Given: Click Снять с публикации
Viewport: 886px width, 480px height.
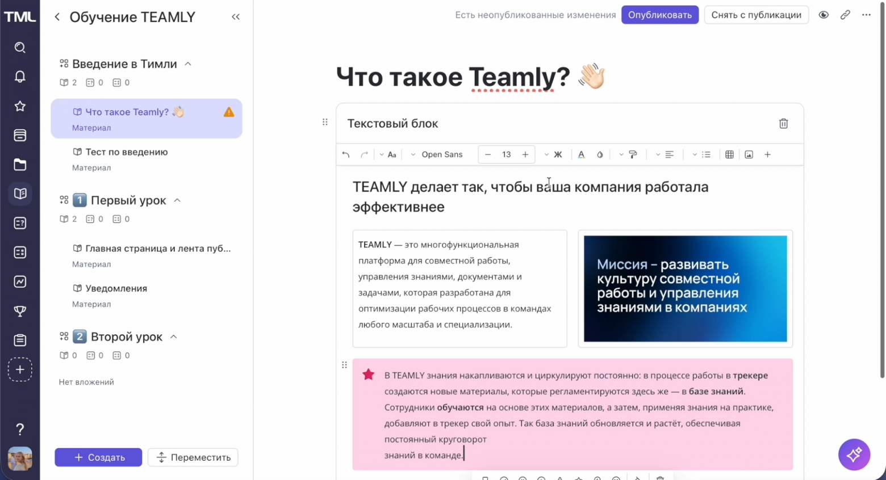Looking at the screenshot, I should click(x=756, y=15).
